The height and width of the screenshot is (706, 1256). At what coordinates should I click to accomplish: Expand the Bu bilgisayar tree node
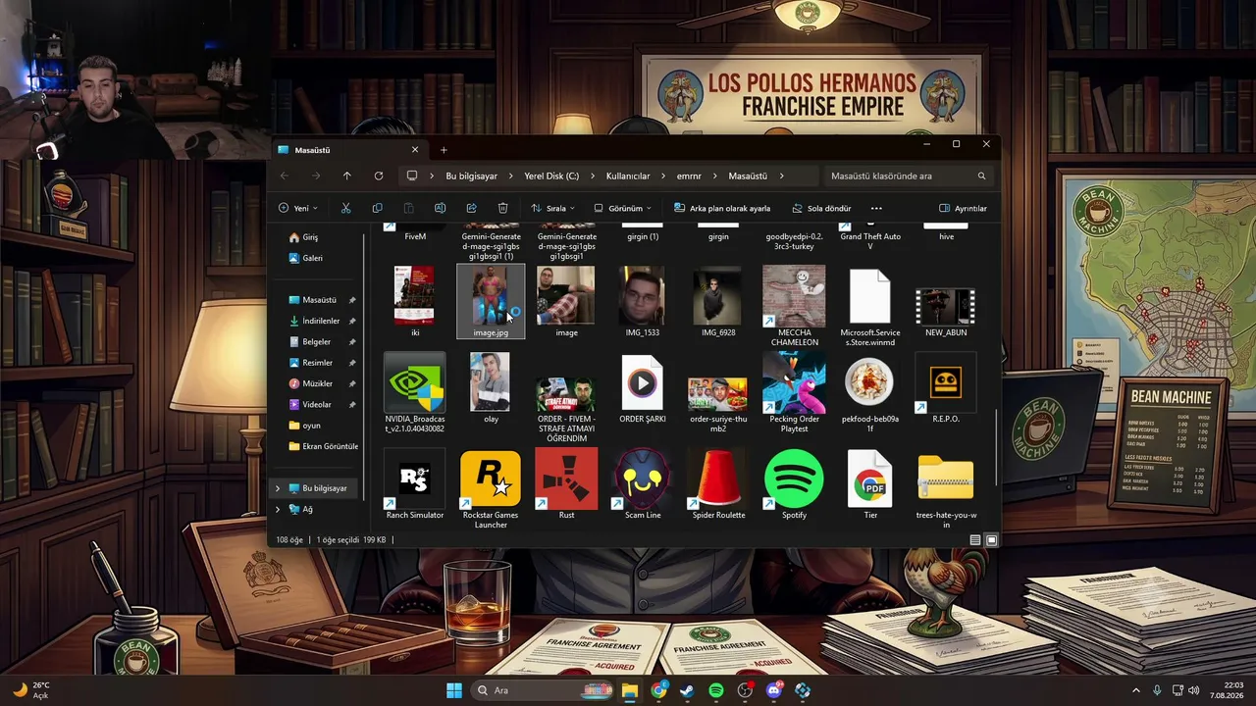pyautogui.click(x=278, y=488)
